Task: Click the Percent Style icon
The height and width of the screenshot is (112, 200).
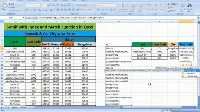Action: click(x=103, y=10)
